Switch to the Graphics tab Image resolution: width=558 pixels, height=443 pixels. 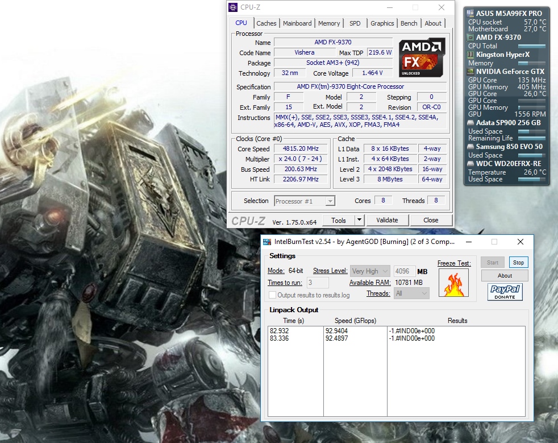pos(382,23)
